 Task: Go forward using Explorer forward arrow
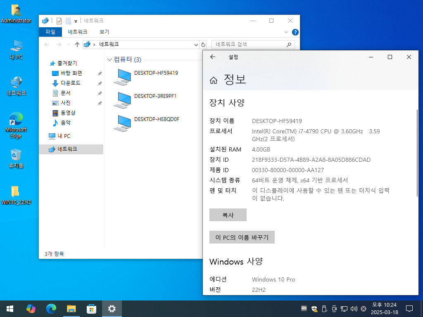tap(59, 45)
